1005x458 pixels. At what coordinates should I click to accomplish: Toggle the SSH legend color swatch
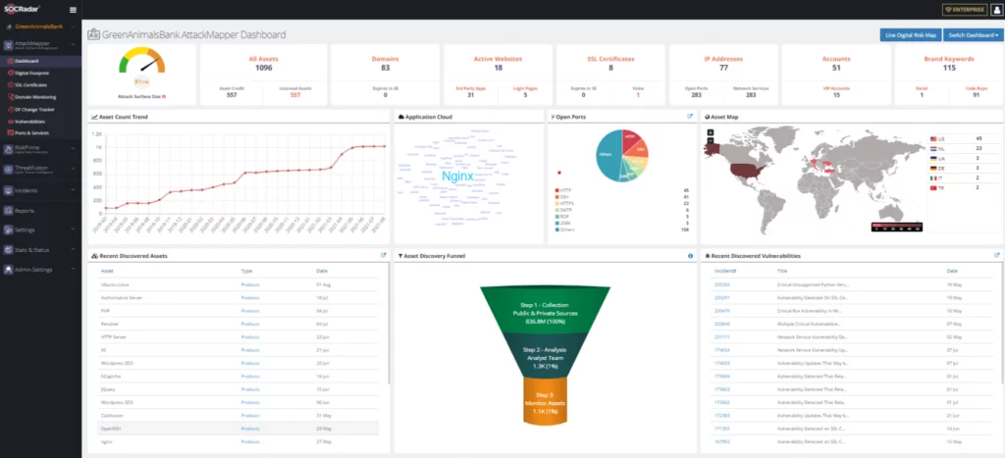[556, 197]
